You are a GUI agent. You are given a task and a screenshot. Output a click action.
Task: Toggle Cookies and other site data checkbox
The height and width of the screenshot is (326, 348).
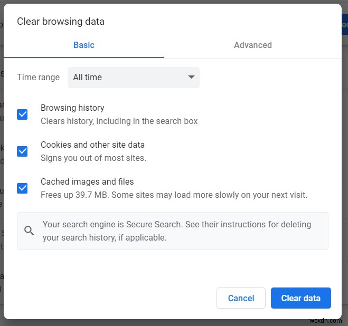click(x=22, y=151)
